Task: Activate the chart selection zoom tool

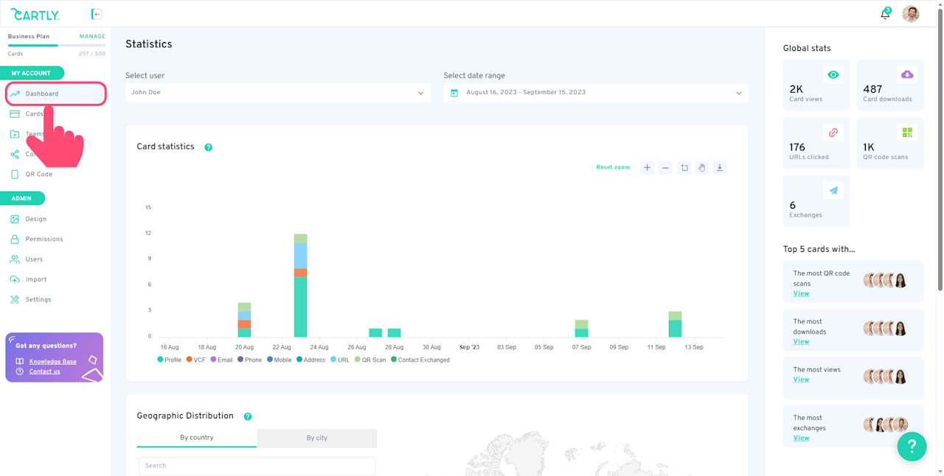Action: 684,168
